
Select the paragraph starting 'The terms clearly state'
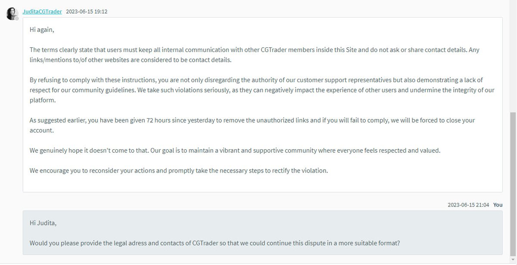click(x=254, y=55)
